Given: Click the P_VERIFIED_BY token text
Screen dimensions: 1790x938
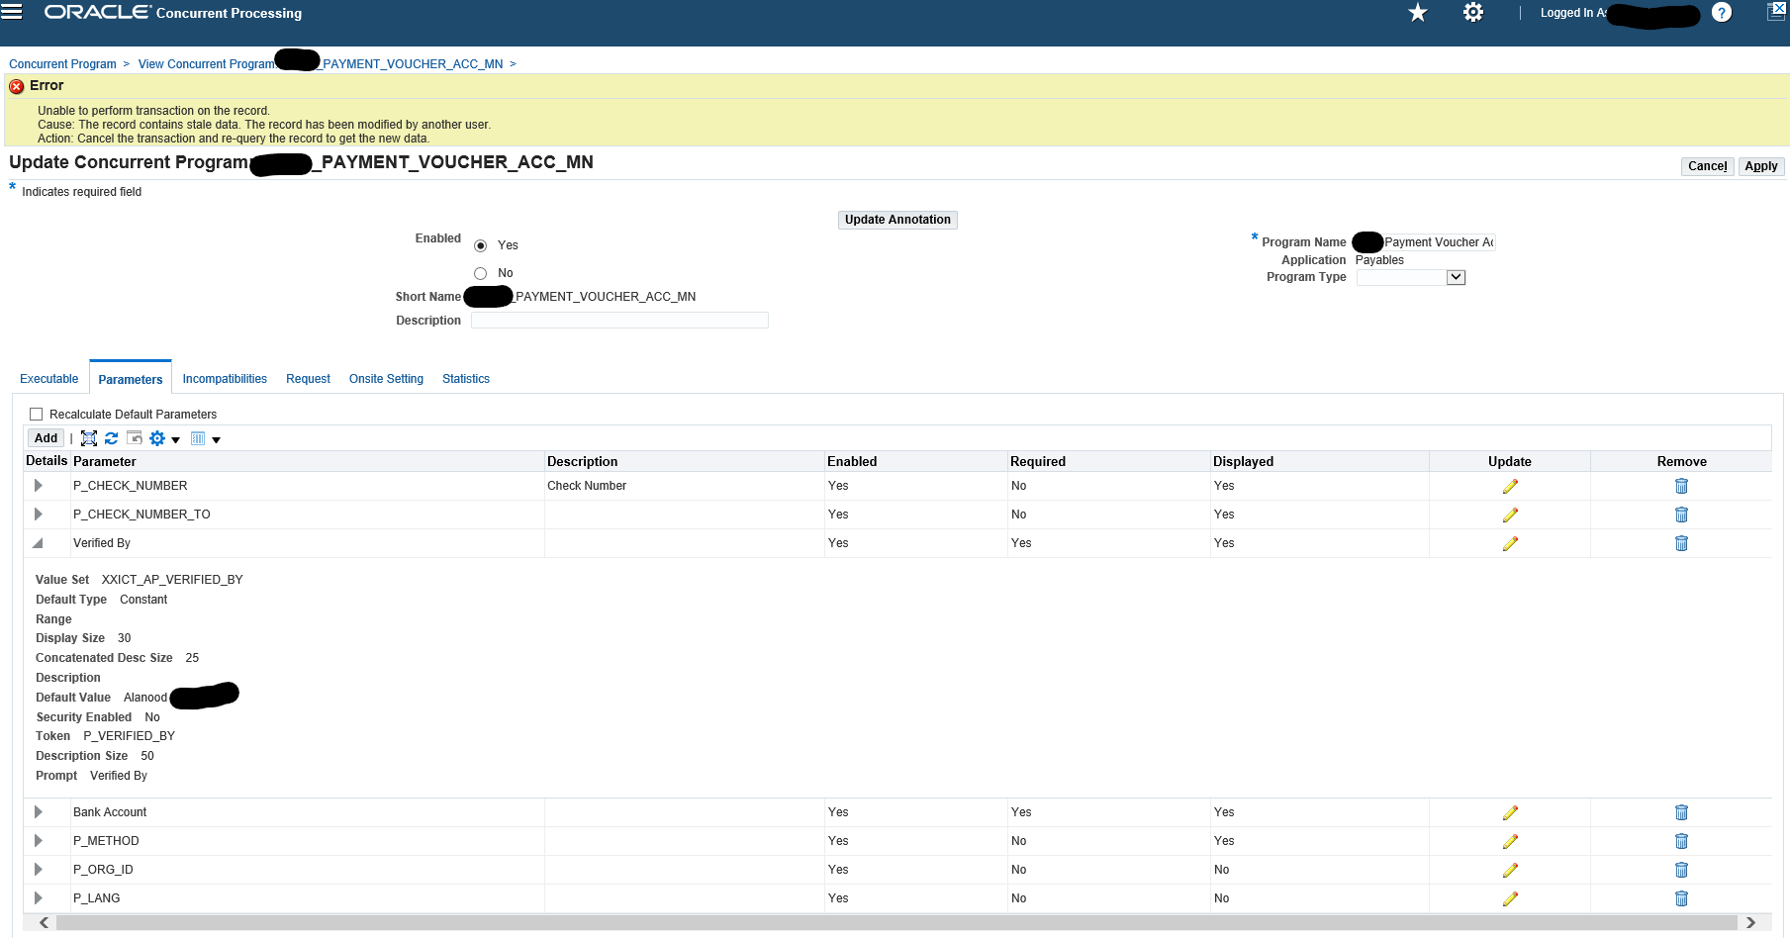Looking at the screenshot, I should (x=130, y=736).
